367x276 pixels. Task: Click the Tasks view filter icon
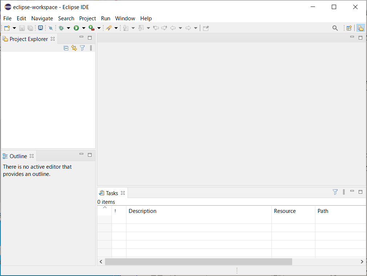335,192
